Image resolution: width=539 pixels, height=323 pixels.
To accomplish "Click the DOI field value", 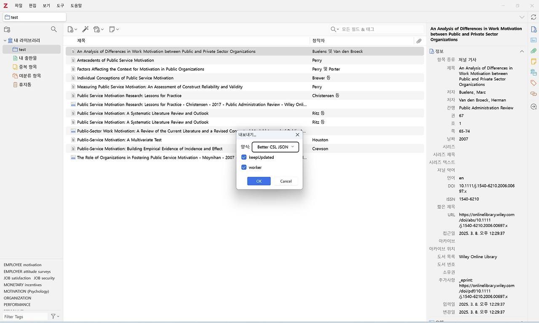I will pyautogui.click(x=487, y=188).
